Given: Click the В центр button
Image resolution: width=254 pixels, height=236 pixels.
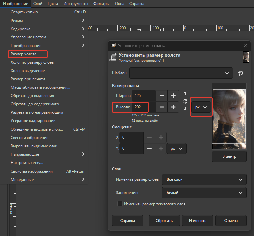Looking at the screenshot, I should click(229, 156).
